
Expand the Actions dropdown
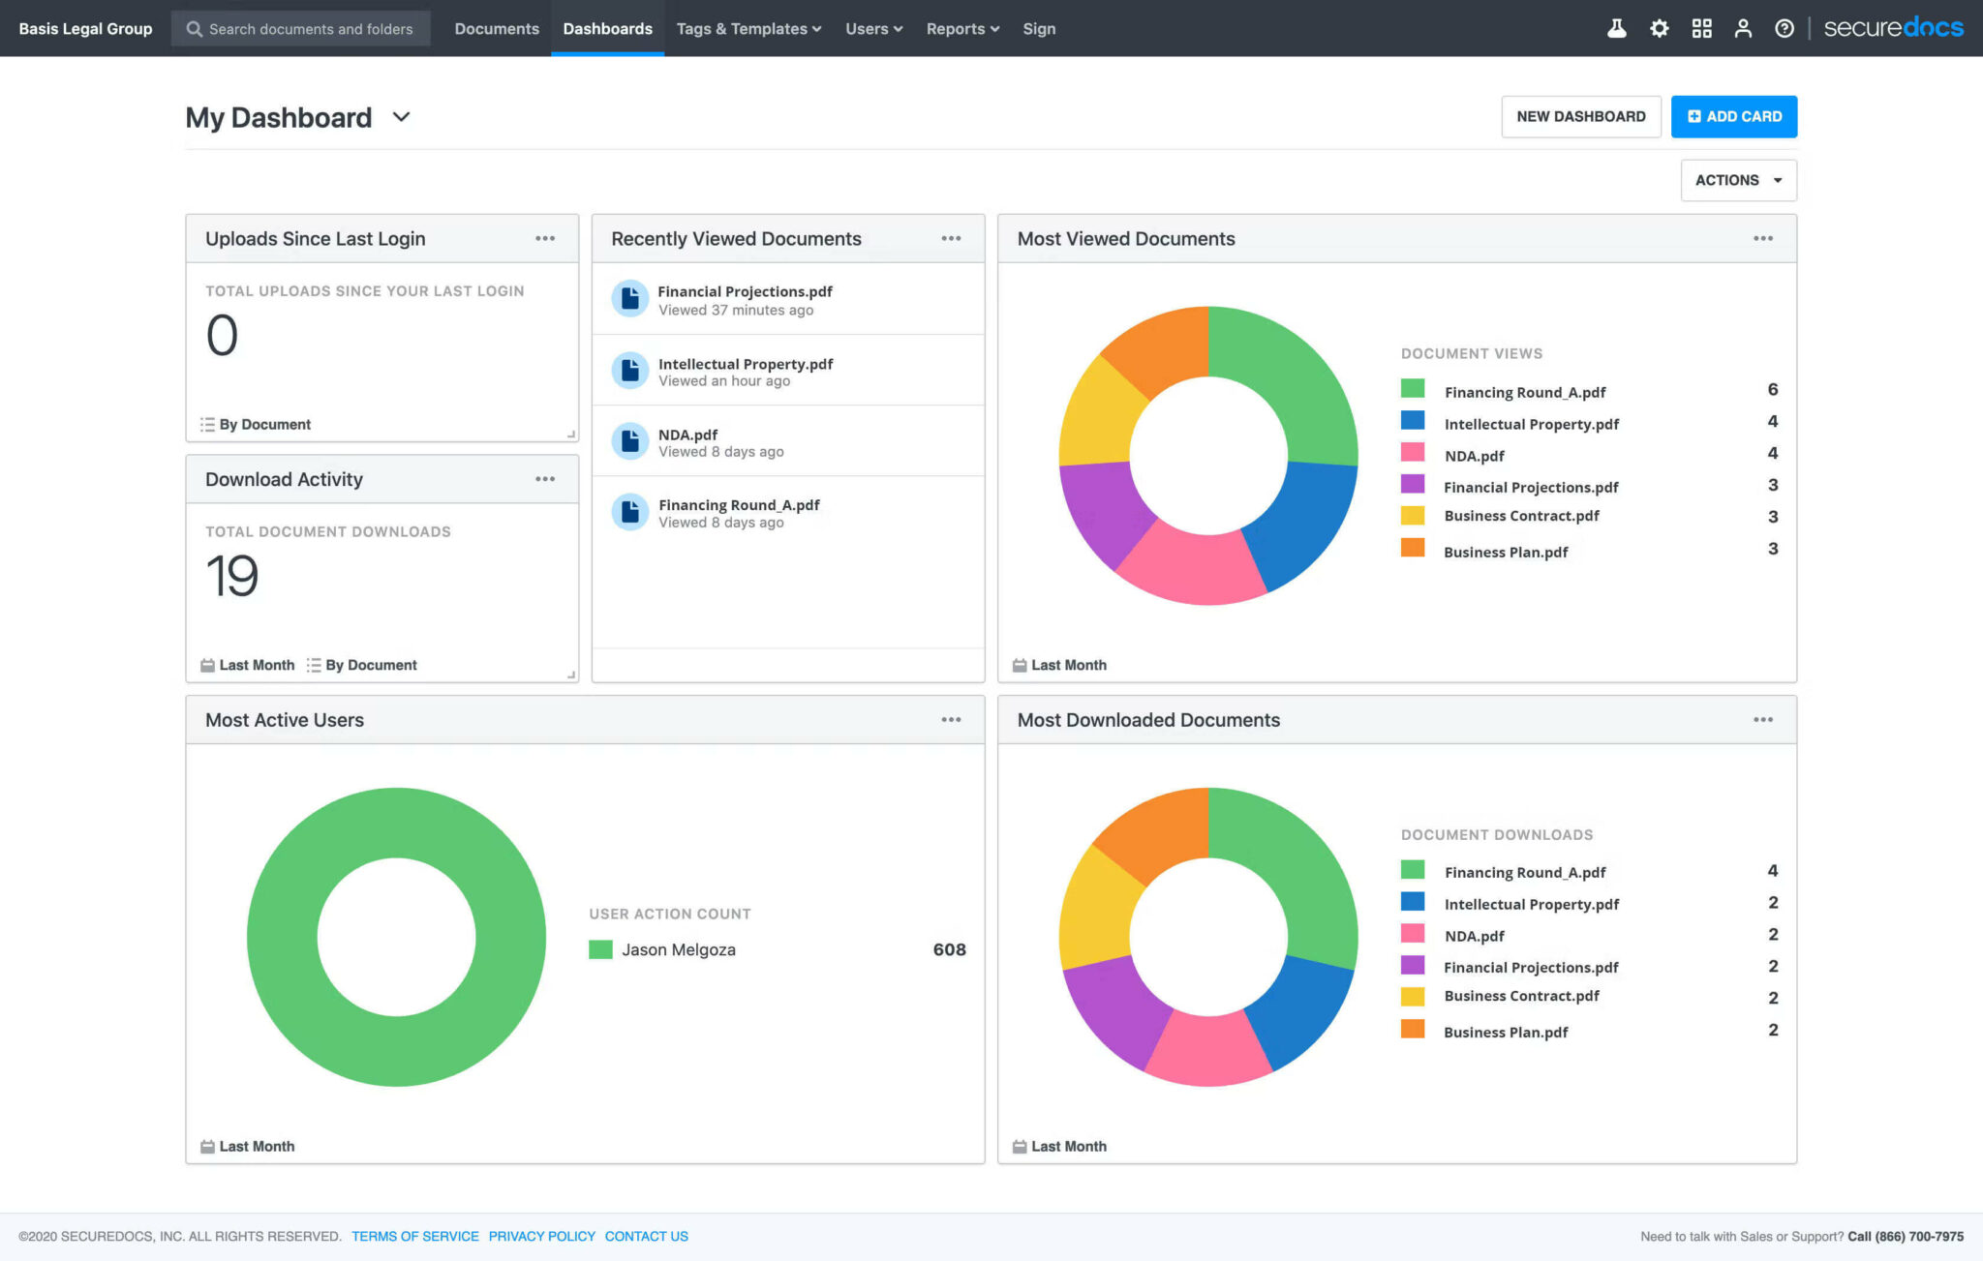coord(1738,180)
